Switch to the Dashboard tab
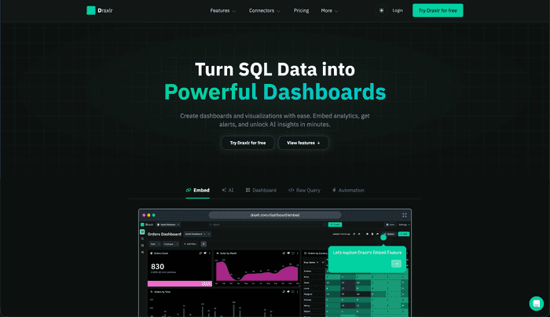Screen dimensions: 550x317 coord(261,190)
